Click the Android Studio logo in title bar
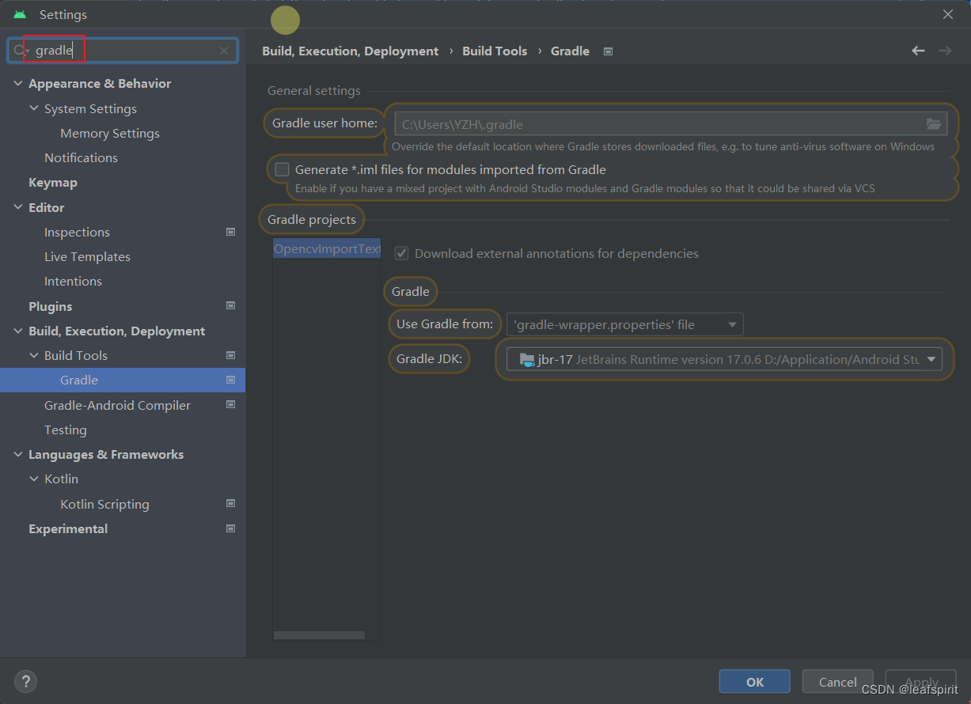This screenshot has width=971, height=704. pos(20,15)
